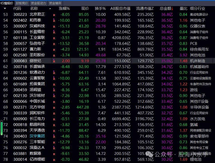This screenshot has height=163, width=215.
Task: Sort by the 换手% column header
Action: (x=100, y=9)
